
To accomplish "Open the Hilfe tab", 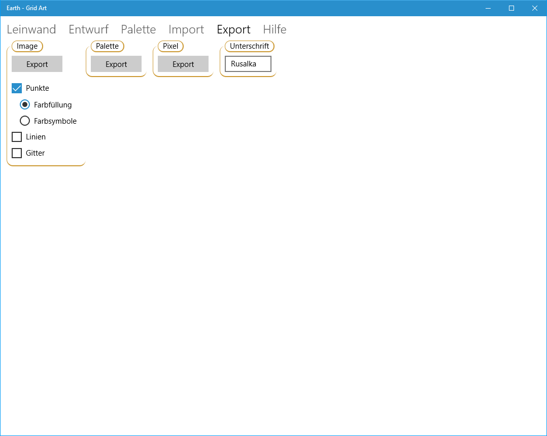I will point(275,29).
